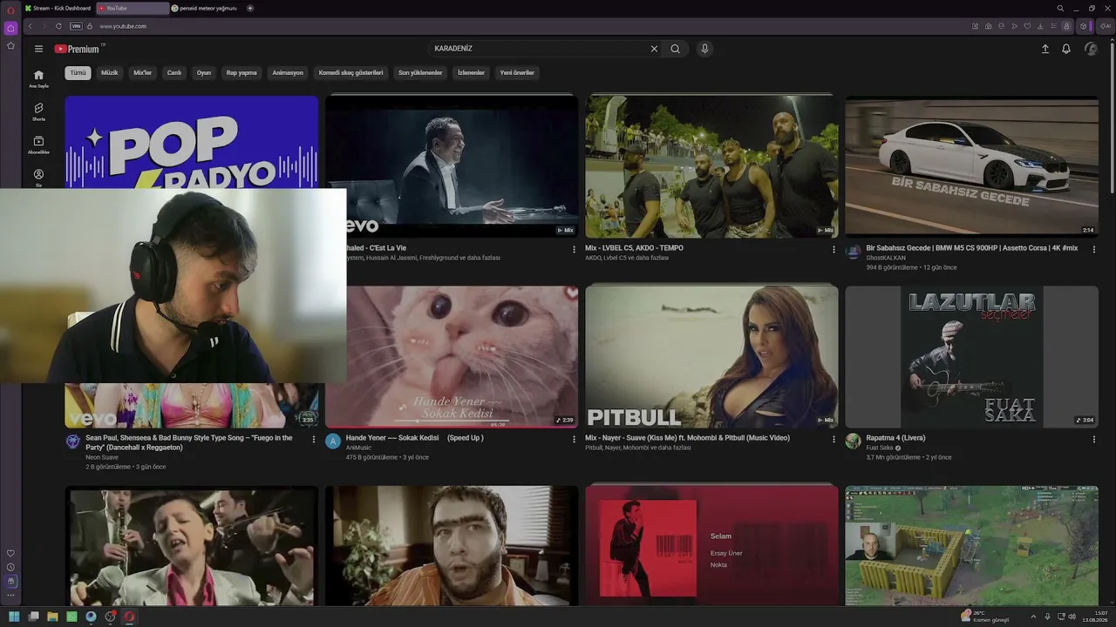Reload the YouTube page
Image resolution: width=1116 pixels, height=627 pixels.
pos(58,26)
